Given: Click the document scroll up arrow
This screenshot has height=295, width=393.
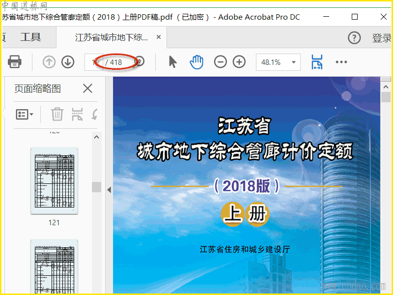Looking at the screenshot, I should (x=386, y=87).
